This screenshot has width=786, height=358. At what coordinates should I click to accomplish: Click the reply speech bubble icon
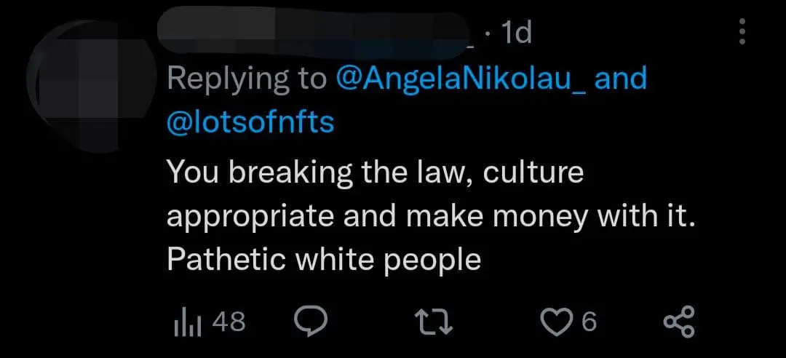[311, 321]
